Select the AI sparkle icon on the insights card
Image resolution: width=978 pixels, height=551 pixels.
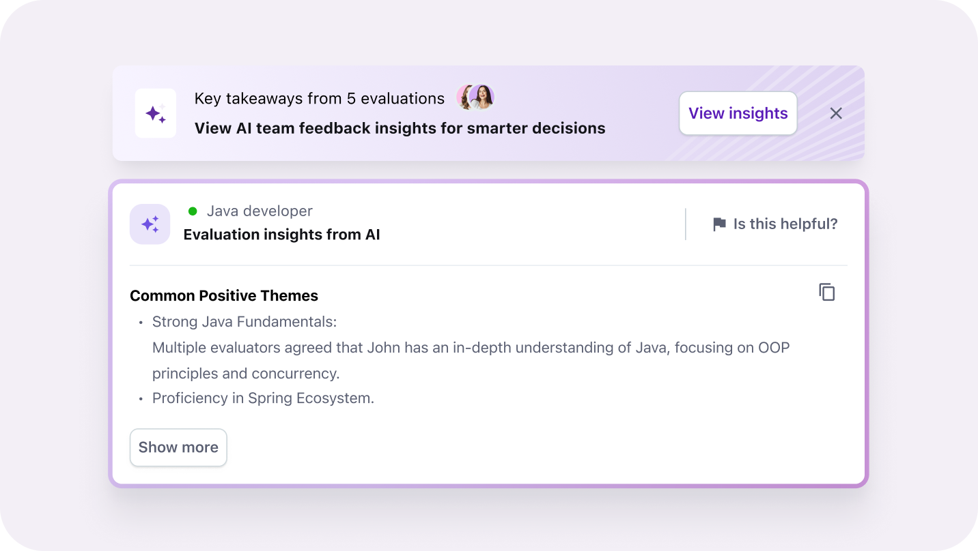[150, 224]
